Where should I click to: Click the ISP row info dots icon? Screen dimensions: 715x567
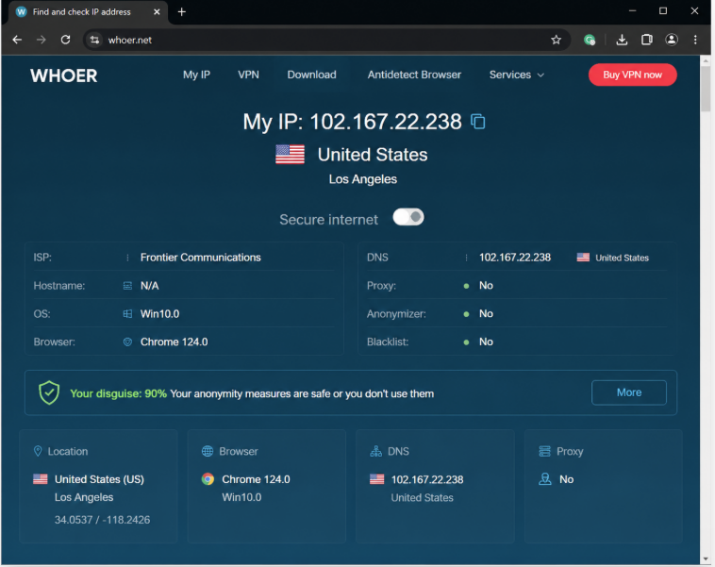[x=127, y=258]
